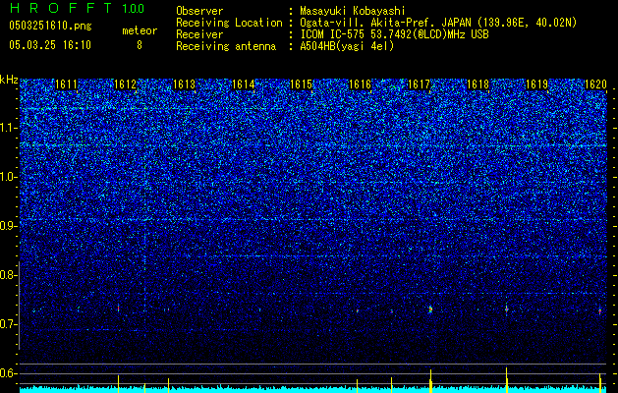This screenshot has height=393, width=618.
Task: Click the Receiving Location label
Action: [x=229, y=23]
